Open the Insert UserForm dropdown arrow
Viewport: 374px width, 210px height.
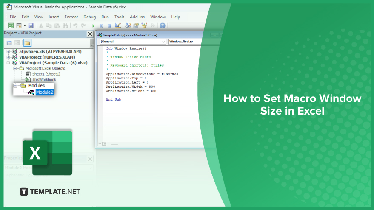[x=25, y=26]
